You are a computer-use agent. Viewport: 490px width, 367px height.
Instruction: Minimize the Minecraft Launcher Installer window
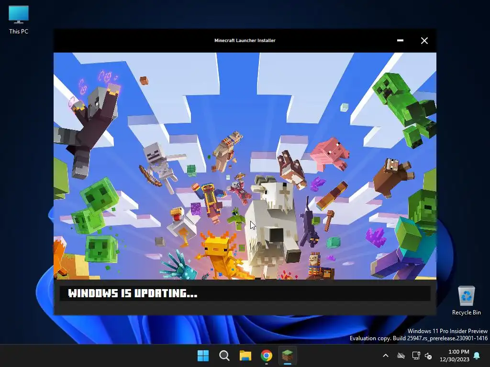400,40
